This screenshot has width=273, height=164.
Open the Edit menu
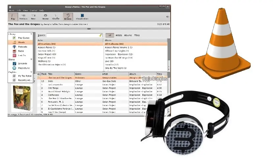pos(19,10)
